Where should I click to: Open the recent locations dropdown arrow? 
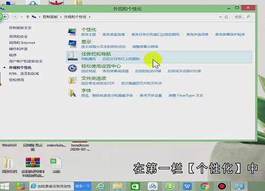coord(22,17)
